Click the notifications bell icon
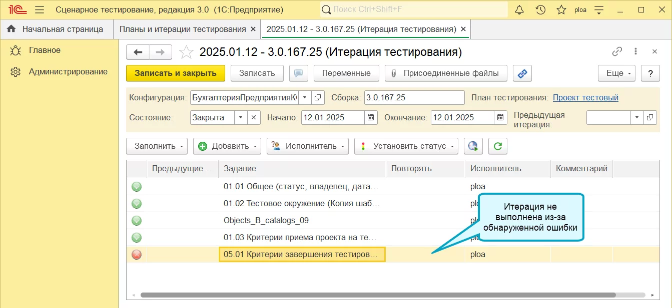The width and height of the screenshot is (672, 308). 519,9
